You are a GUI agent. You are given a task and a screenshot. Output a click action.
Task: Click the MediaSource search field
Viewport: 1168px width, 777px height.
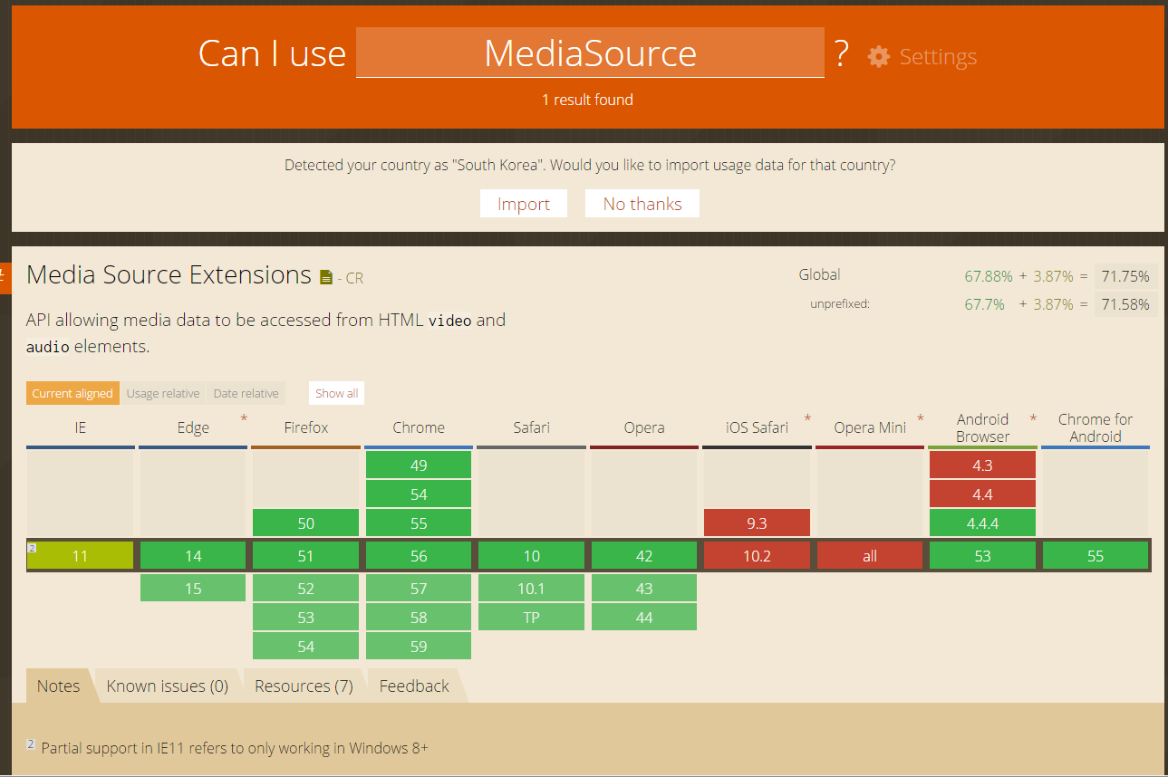click(x=590, y=53)
